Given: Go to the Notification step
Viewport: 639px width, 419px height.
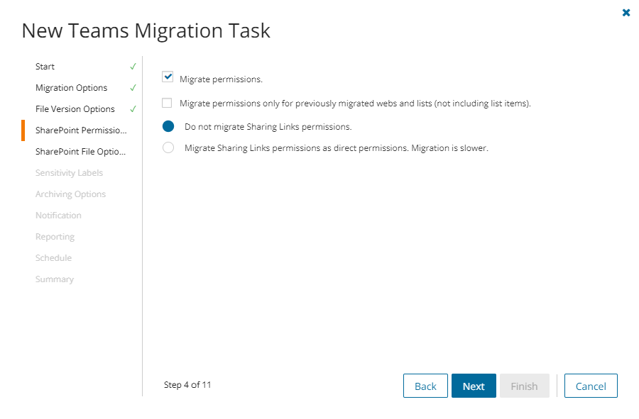Looking at the screenshot, I should coord(58,216).
